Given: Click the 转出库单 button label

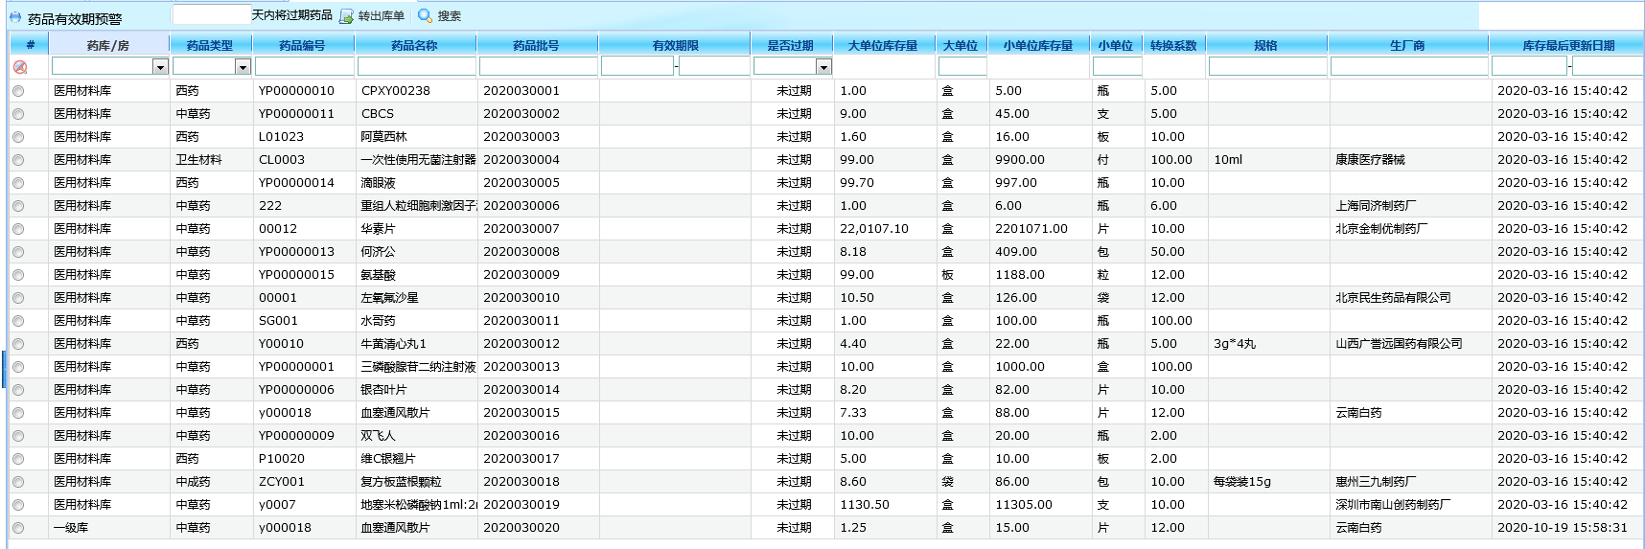Looking at the screenshot, I should 381,16.
